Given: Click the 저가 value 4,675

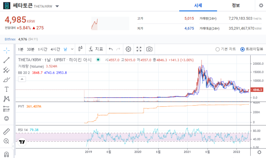Looking at the screenshot, I should pyautogui.click(x=189, y=28).
